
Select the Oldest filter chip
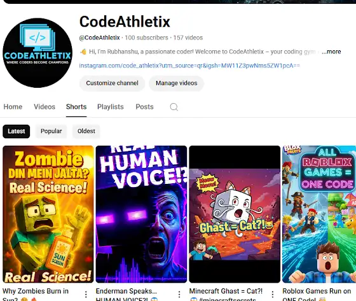[86, 131]
